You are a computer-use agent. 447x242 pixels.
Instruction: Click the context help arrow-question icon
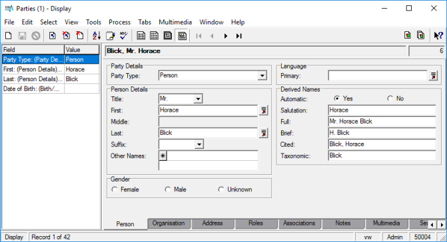438,35
